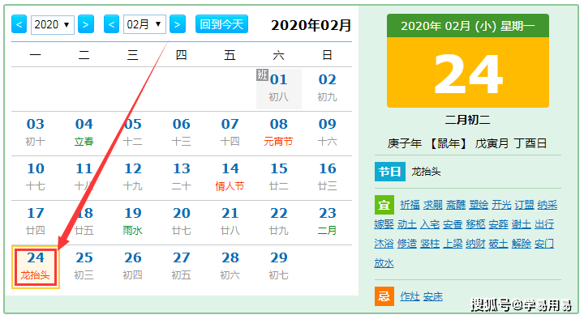
Task: Open the 求嗣 link
Action: click(x=433, y=205)
